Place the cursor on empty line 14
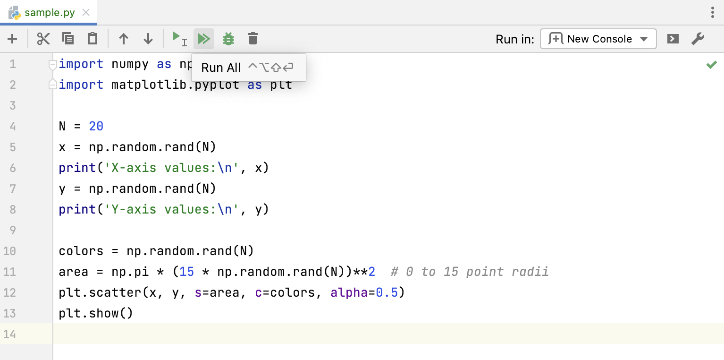The image size is (724, 360). click(x=283, y=334)
